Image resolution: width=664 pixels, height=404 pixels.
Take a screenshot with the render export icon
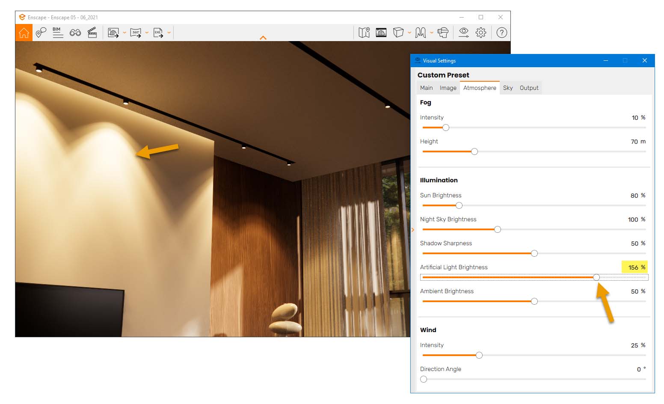tap(113, 33)
